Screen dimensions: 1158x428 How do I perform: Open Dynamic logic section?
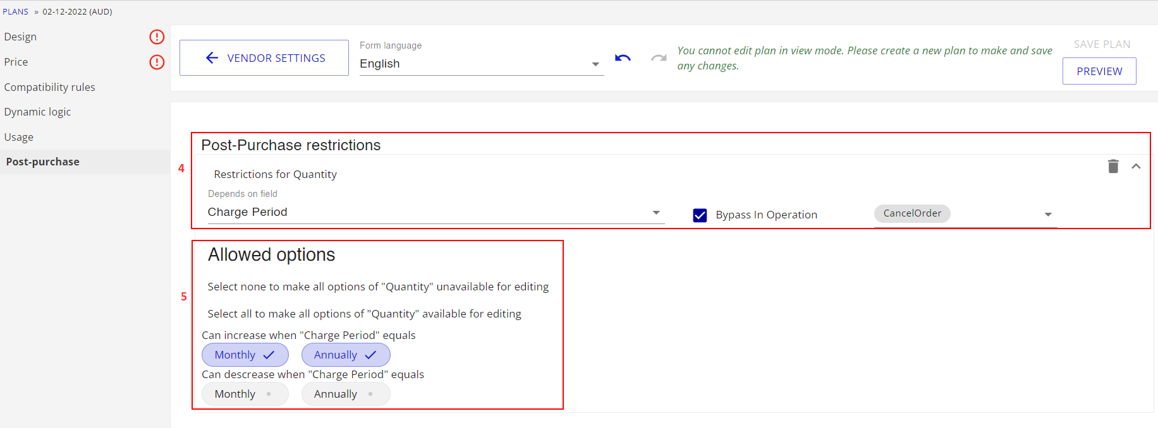(x=37, y=112)
